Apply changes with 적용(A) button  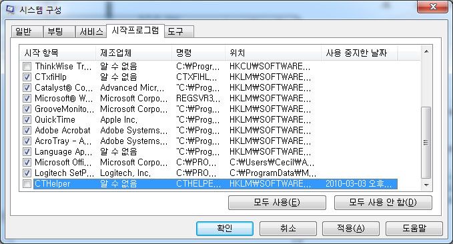coord(351,229)
